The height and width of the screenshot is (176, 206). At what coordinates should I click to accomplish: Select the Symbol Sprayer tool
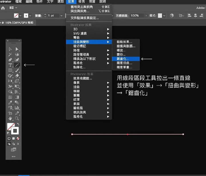point(10,108)
